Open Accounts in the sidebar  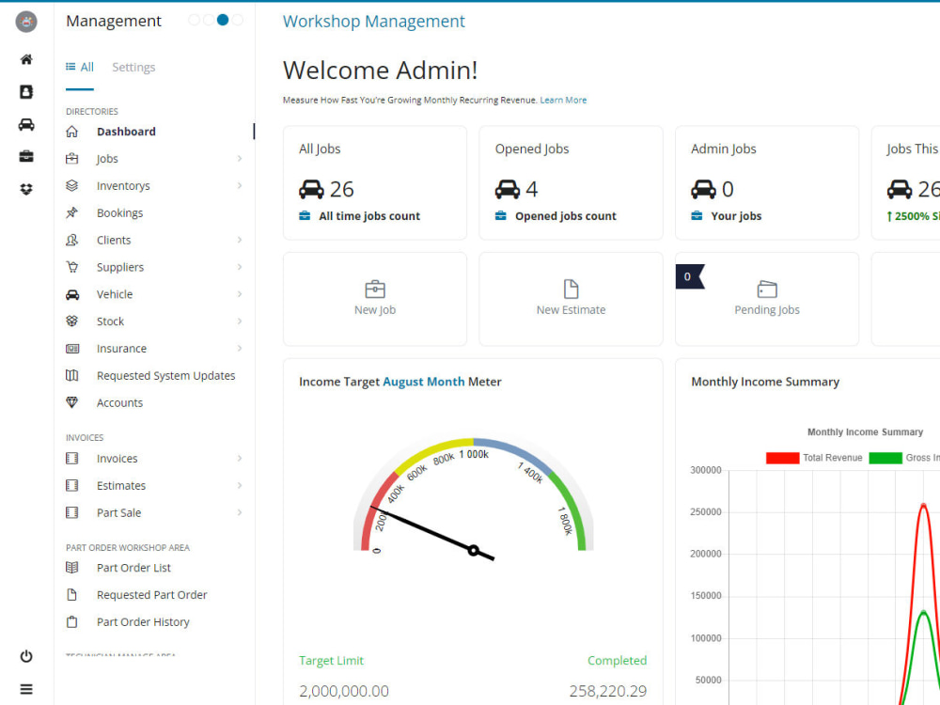pos(120,403)
